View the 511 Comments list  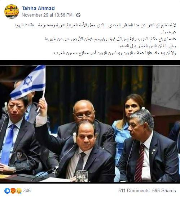coord(134,190)
